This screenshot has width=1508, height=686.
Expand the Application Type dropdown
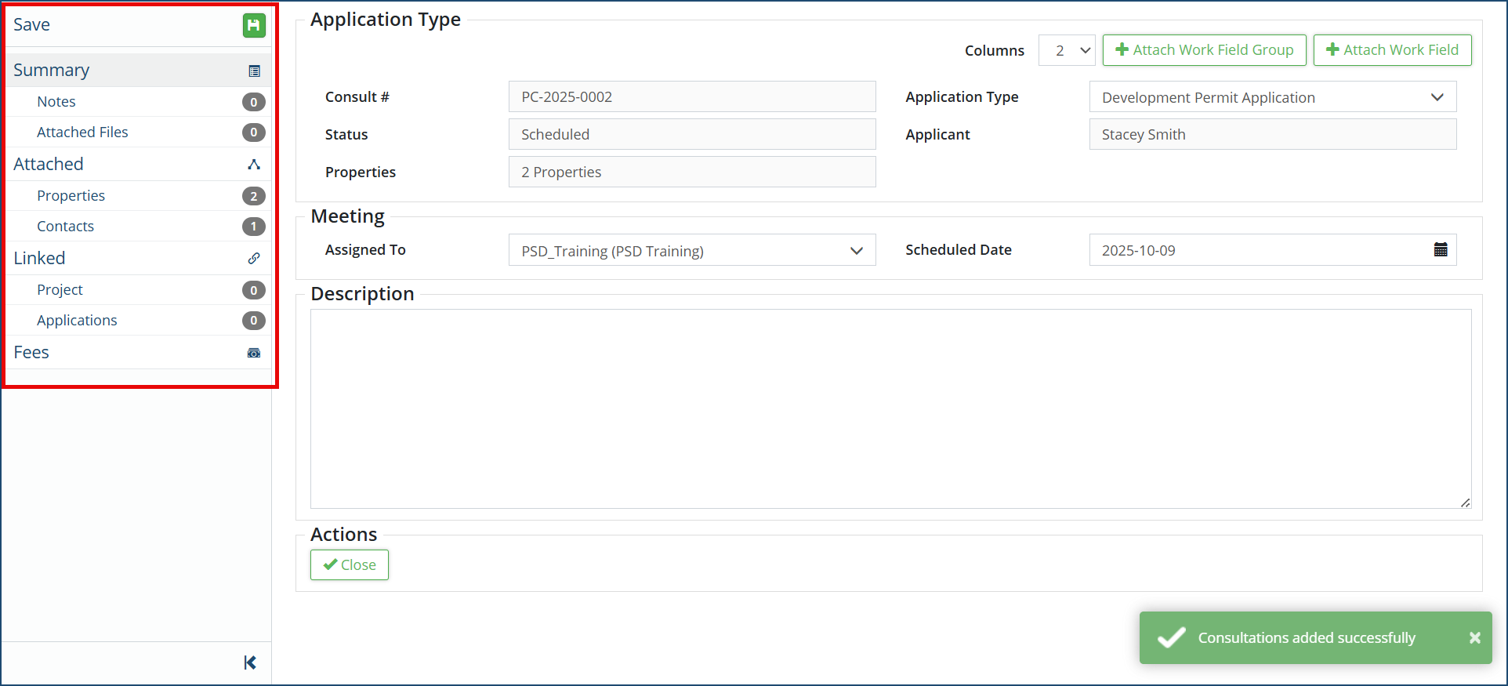(x=1272, y=97)
